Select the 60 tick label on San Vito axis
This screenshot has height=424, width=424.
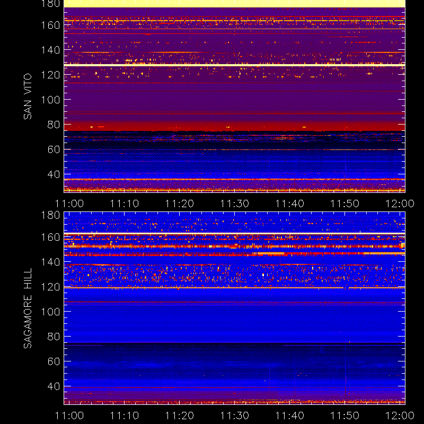54,149
